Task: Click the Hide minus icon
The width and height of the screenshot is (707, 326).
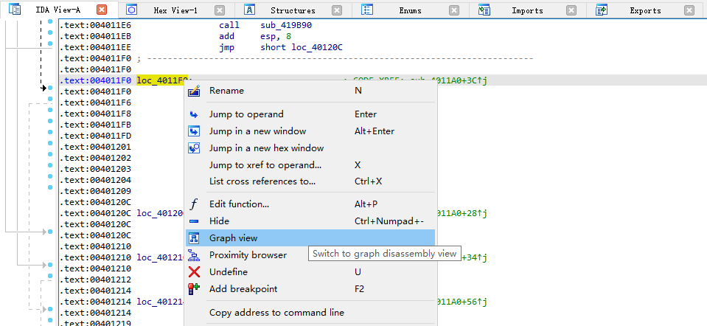Action: click(x=194, y=221)
